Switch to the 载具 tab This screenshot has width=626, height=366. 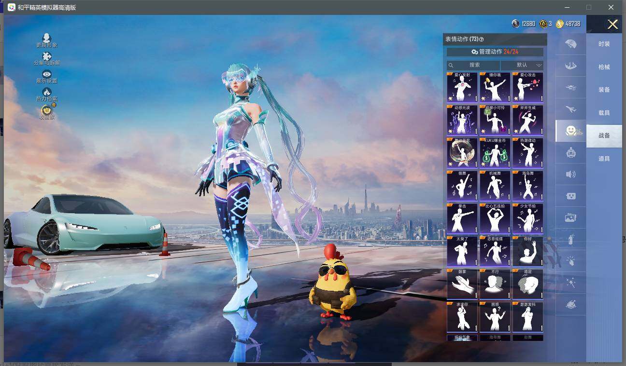604,113
